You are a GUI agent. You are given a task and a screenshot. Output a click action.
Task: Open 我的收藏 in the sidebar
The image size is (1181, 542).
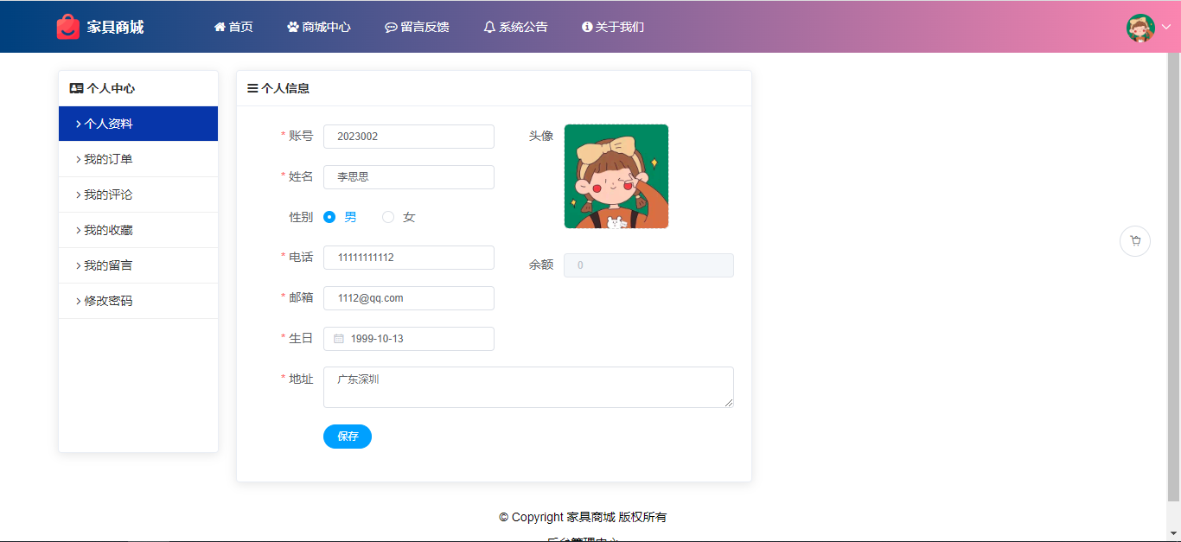tap(138, 230)
